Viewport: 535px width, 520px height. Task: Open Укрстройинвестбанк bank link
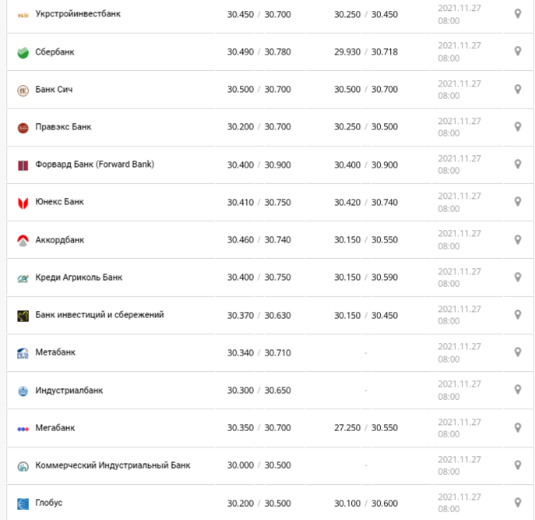(x=78, y=14)
